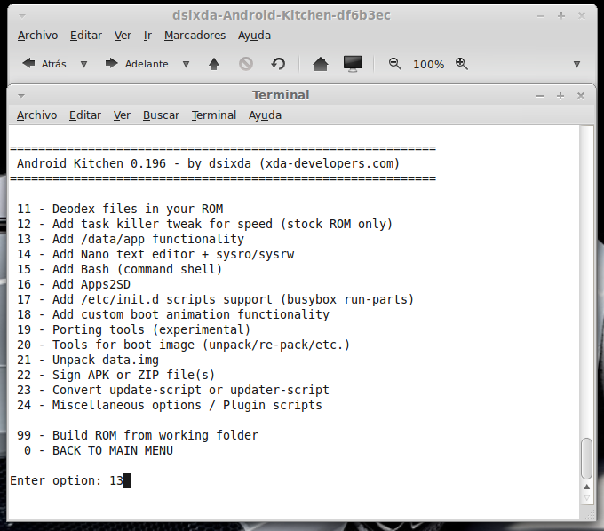Zoom out with the magnifier minus icon
The height and width of the screenshot is (531, 604).
point(395,64)
